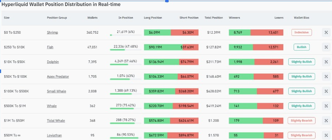Screen dimensions: 332x140
Task: Click the 13,401 losers bar
Action: click(267, 33)
